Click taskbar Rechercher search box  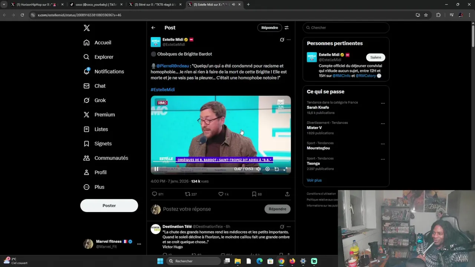pos(193,261)
